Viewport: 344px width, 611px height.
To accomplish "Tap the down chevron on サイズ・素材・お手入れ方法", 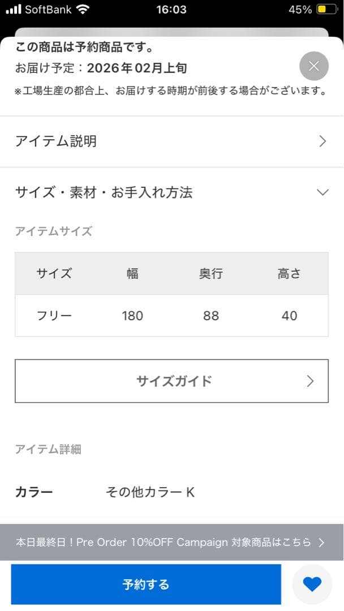I will point(322,192).
